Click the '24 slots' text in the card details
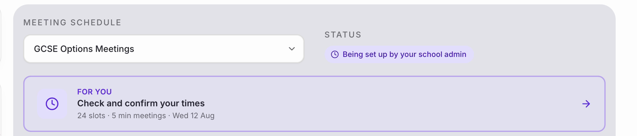 coord(91,116)
